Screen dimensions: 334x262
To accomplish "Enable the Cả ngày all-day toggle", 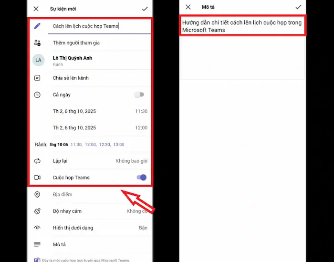I will [139, 95].
